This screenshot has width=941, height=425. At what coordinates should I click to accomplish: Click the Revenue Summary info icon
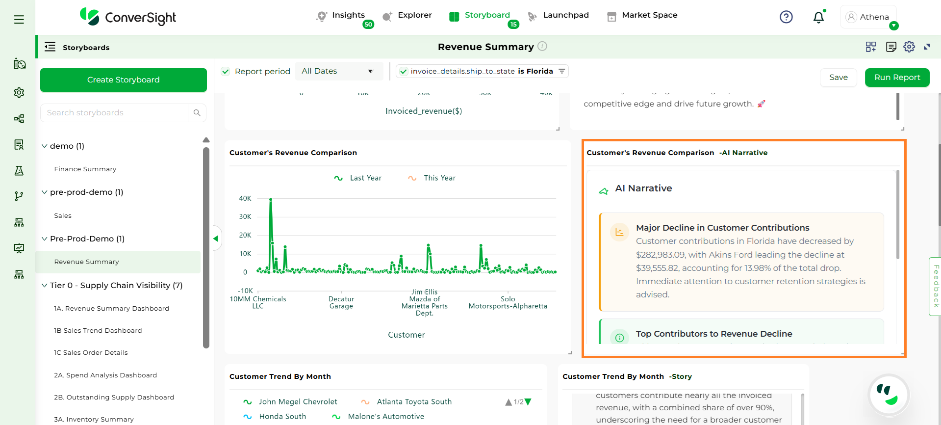pos(542,46)
